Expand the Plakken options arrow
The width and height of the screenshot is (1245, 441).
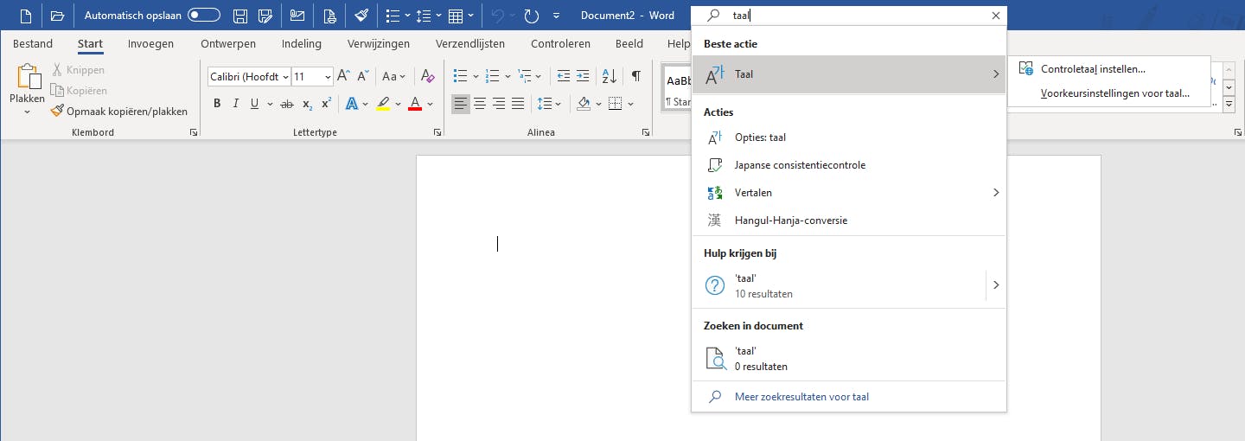point(27,112)
